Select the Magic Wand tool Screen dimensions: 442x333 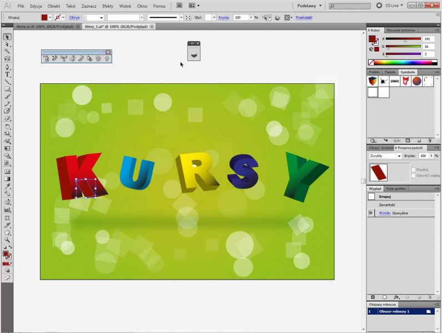click(8, 51)
